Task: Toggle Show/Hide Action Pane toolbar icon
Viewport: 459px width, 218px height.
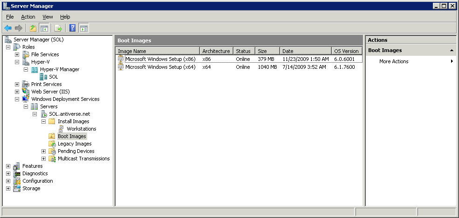Action: pos(84,28)
